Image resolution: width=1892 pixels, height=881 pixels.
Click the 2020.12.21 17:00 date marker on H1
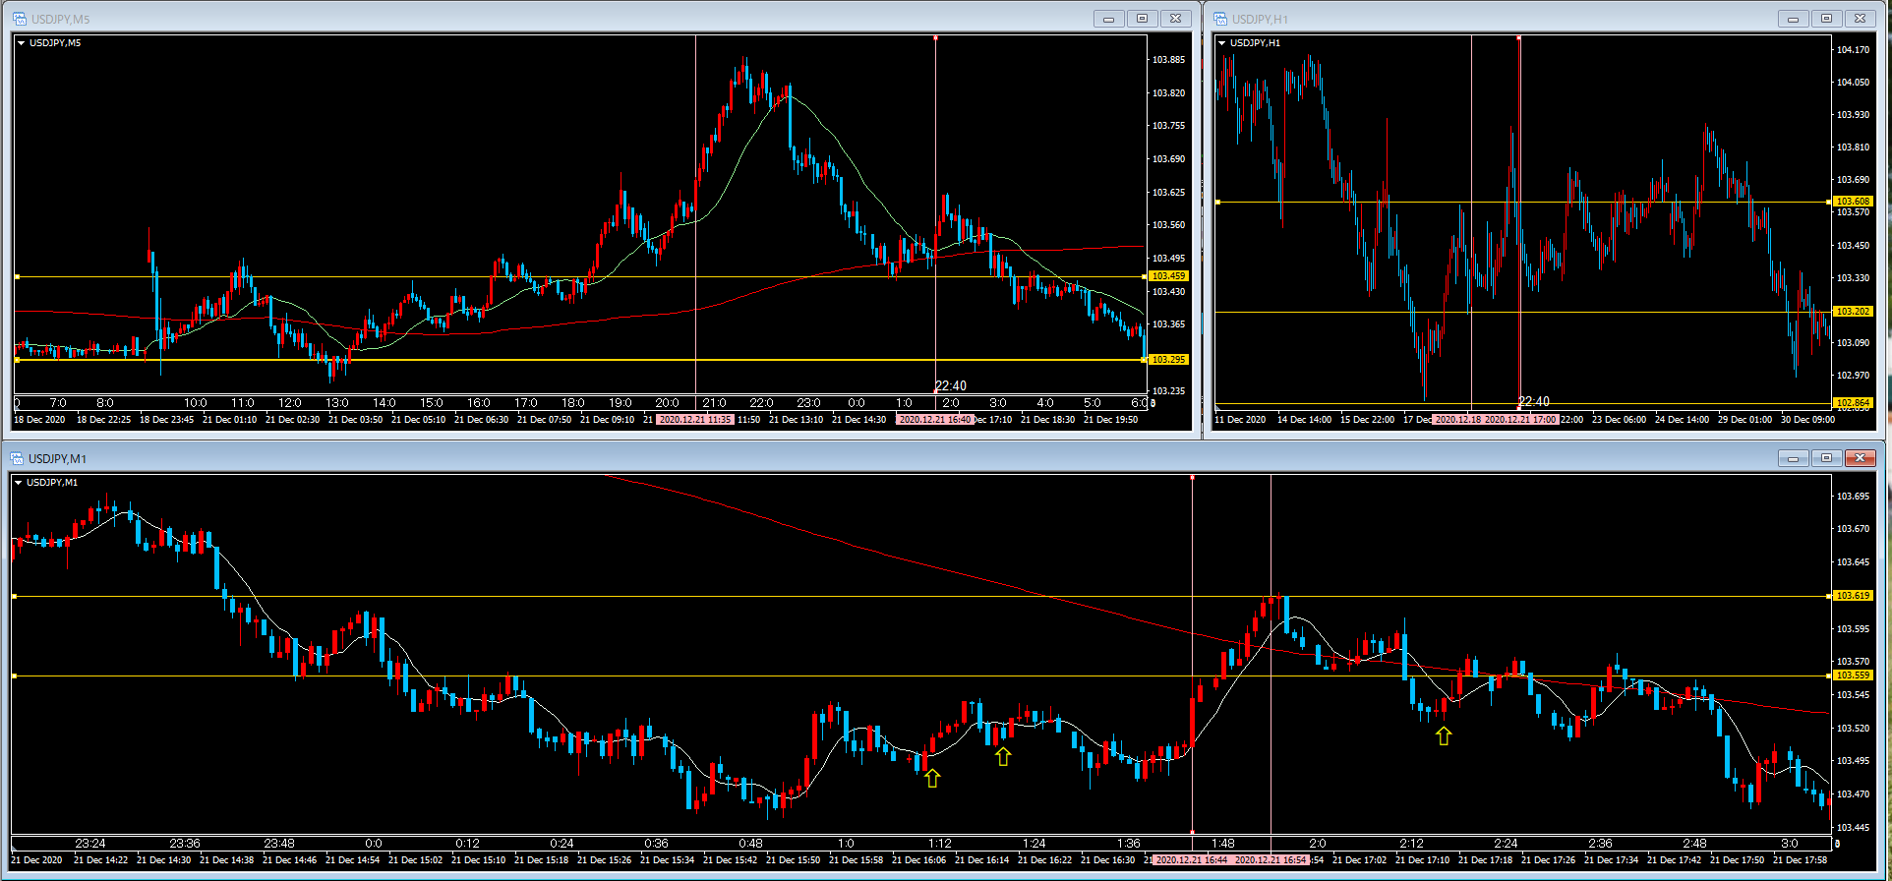click(x=1520, y=420)
